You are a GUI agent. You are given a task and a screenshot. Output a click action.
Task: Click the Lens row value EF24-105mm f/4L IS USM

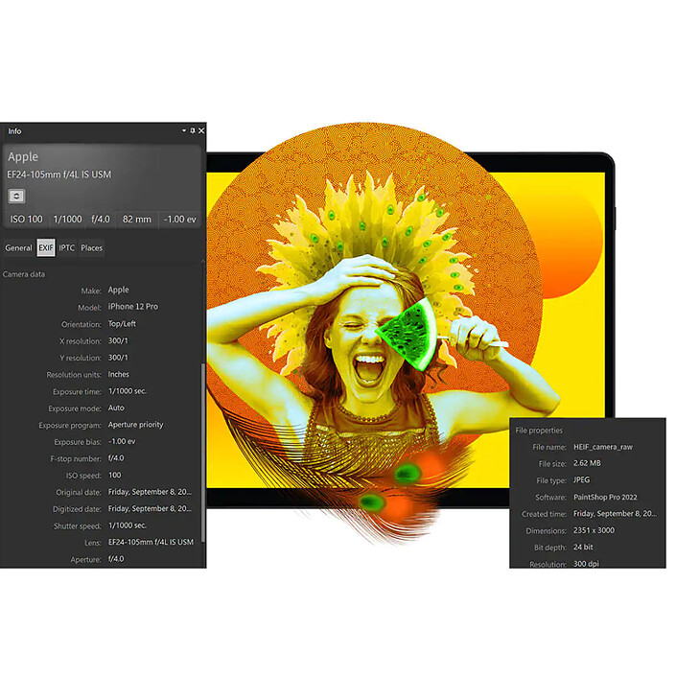(151, 543)
